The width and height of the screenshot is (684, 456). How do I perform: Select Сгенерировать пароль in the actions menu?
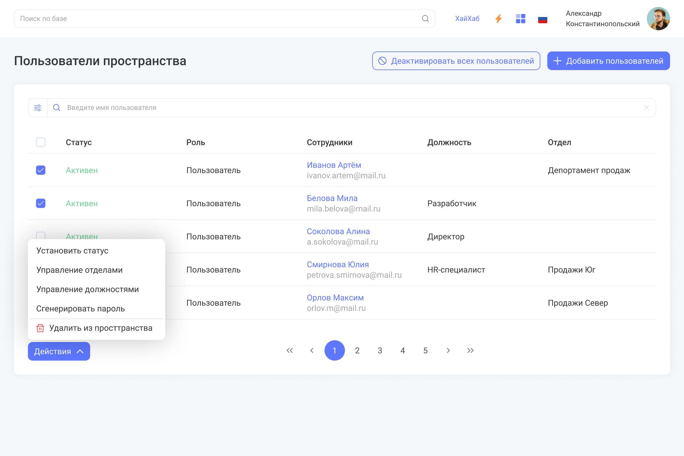coord(81,309)
